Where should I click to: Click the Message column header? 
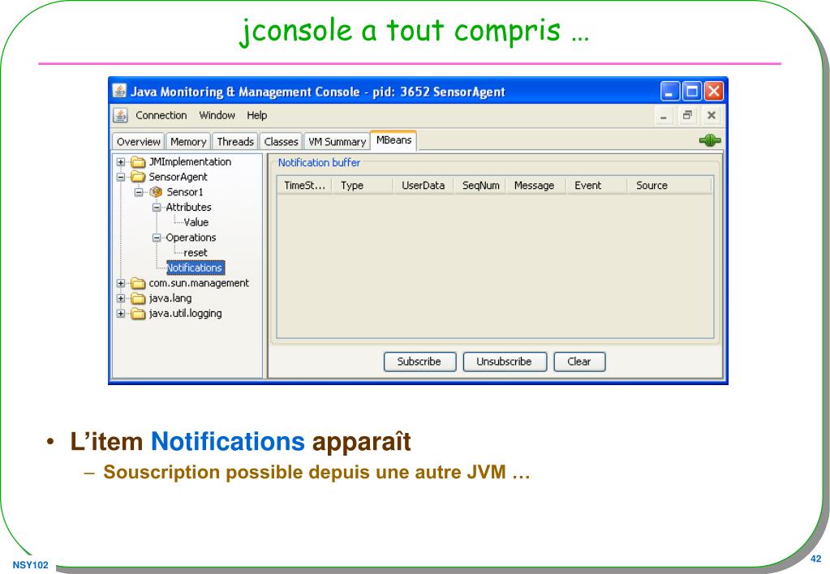536,186
